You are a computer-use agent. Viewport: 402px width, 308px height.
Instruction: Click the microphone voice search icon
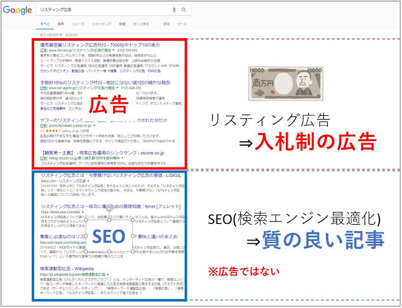click(174, 10)
